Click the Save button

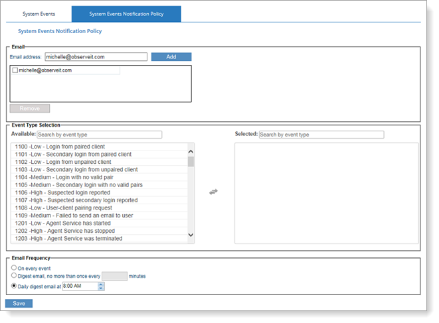19,304
